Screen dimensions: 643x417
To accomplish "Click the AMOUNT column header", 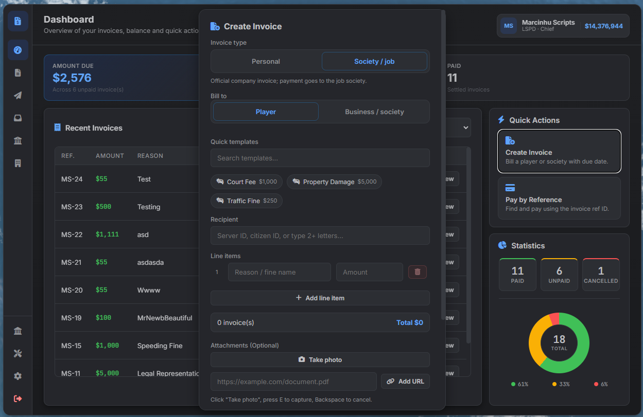I will click(x=110, y=156).
